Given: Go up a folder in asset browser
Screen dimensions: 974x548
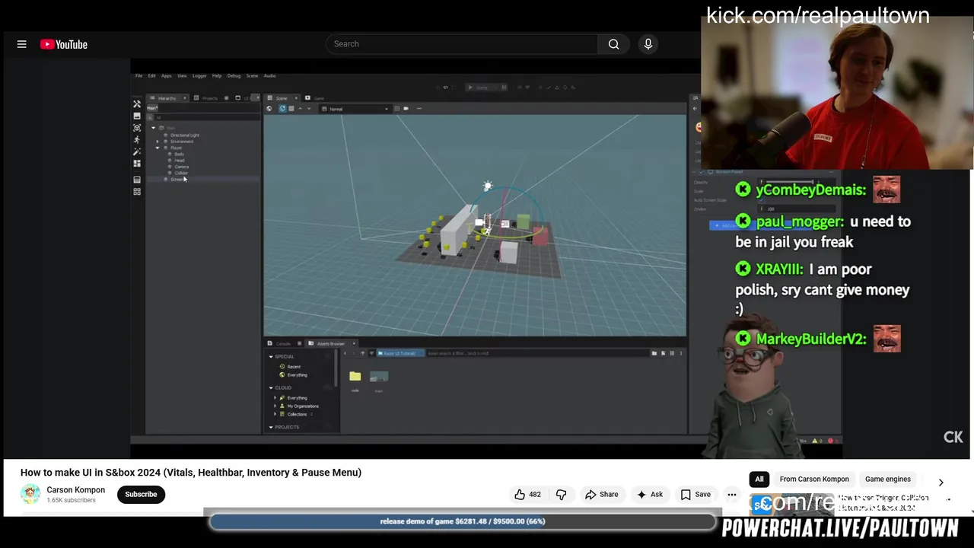Looking at the screenshot, I should 362,353.
